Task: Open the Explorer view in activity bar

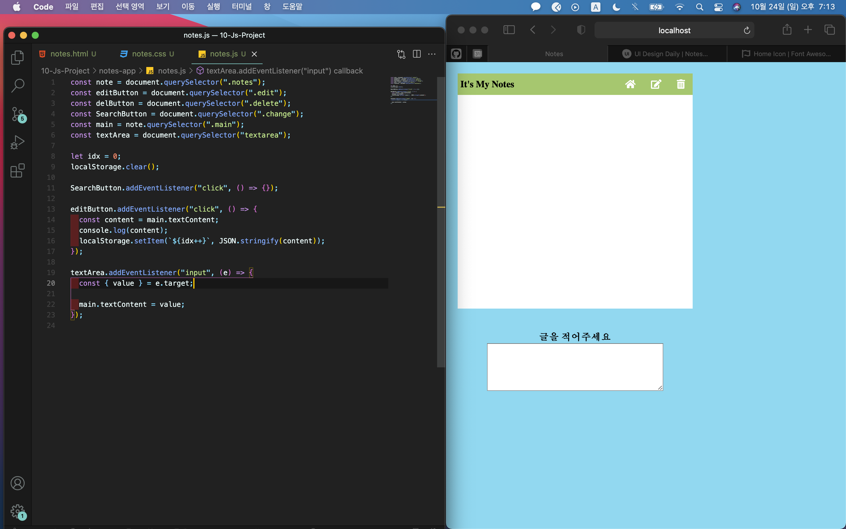Action: 17,58
